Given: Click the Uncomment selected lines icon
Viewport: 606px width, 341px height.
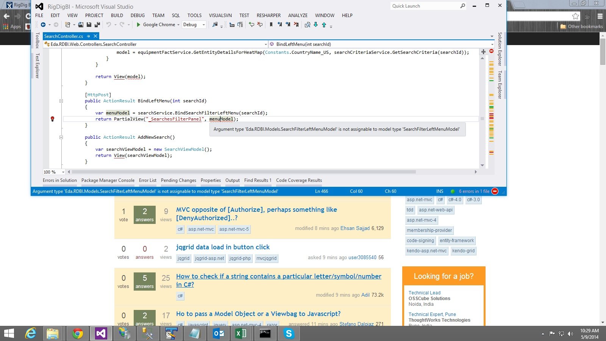Looking at the screenshot, I should 260,25.
